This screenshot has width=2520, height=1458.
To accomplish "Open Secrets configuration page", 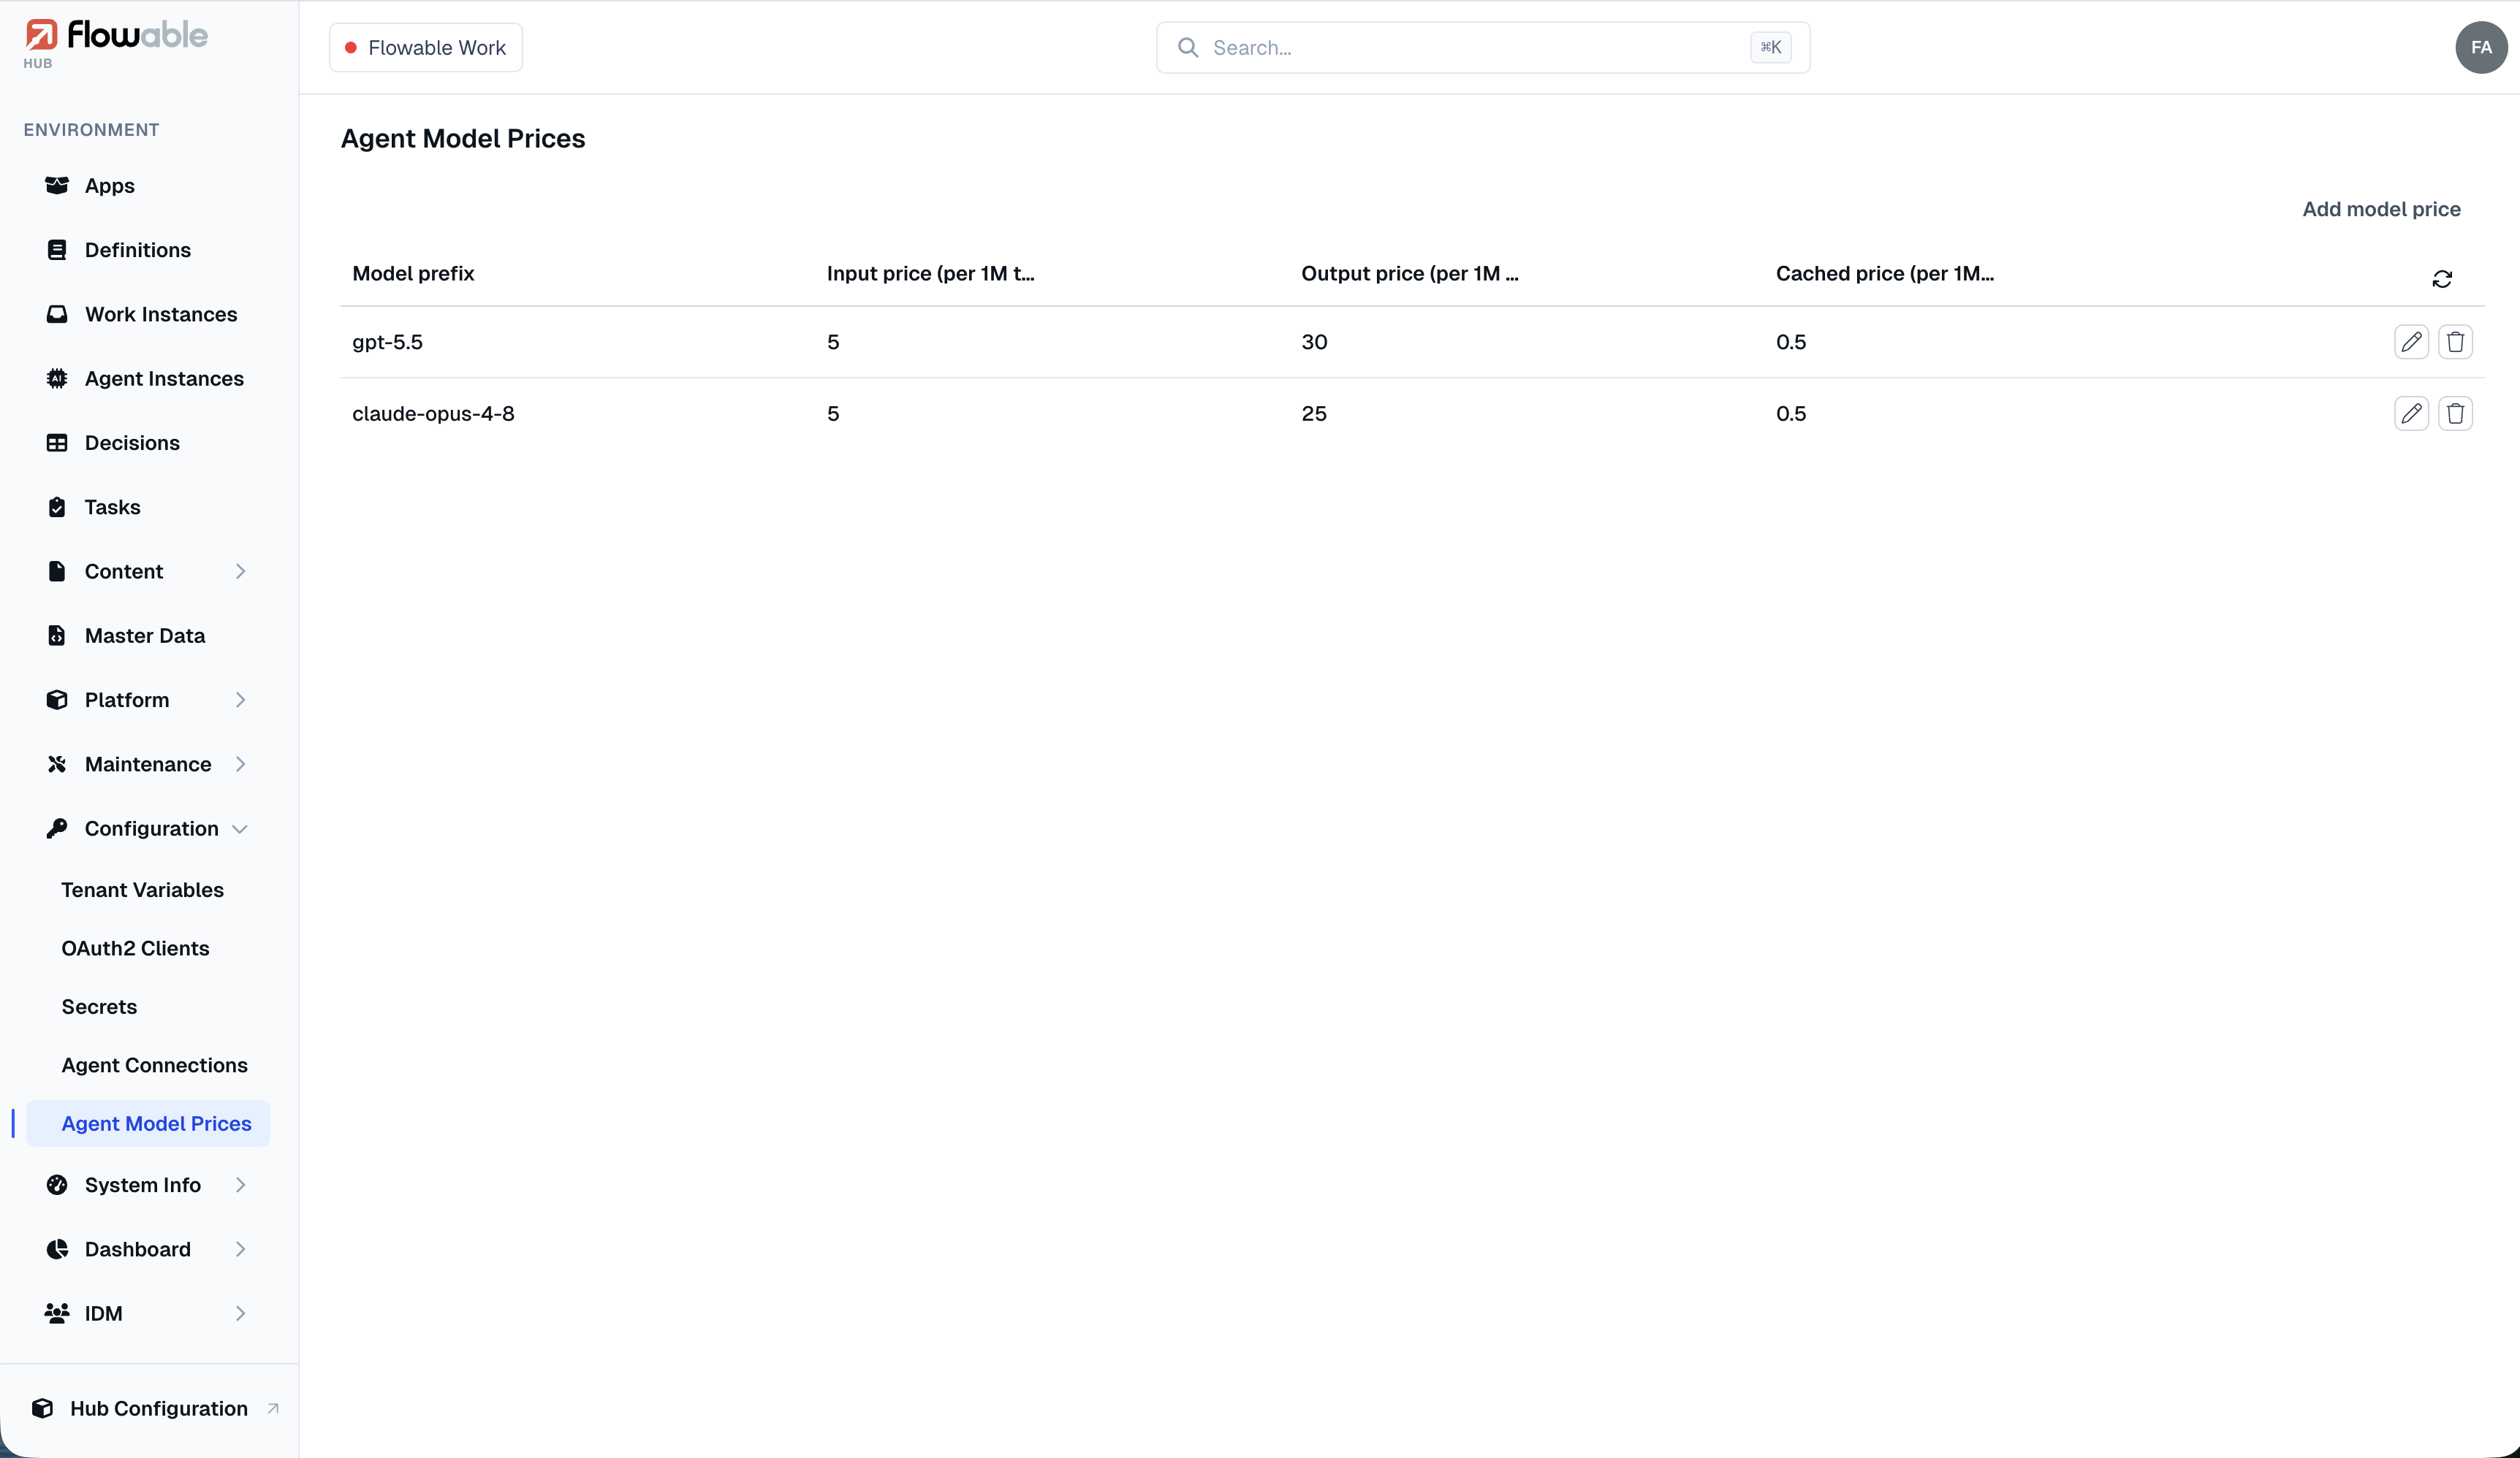I will click(99, 1007).
